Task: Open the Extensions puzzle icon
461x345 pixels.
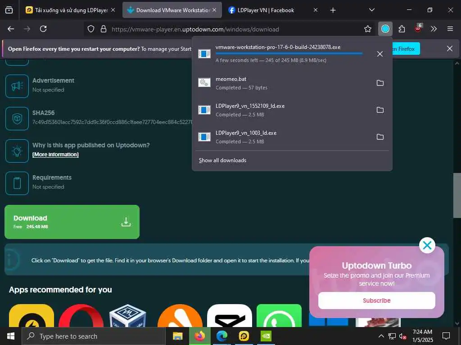Action: [402, 29]
